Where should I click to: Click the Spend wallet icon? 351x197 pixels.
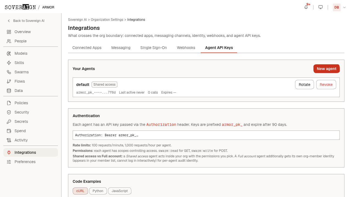(9, 131)
